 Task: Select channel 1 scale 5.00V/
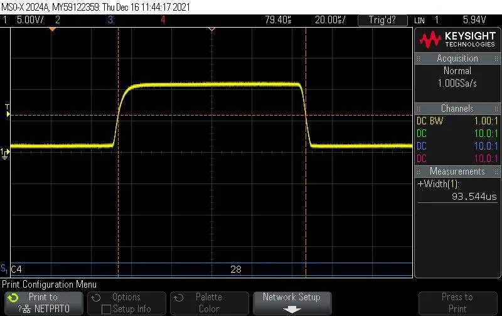30,20
